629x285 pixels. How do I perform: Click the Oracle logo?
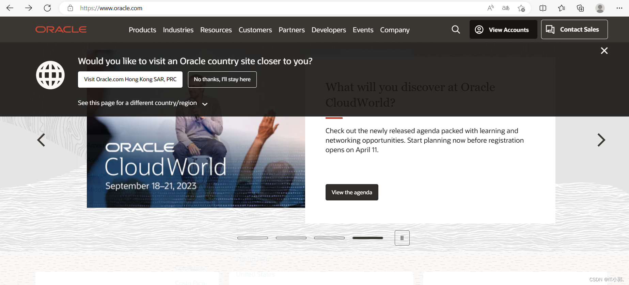61,30
